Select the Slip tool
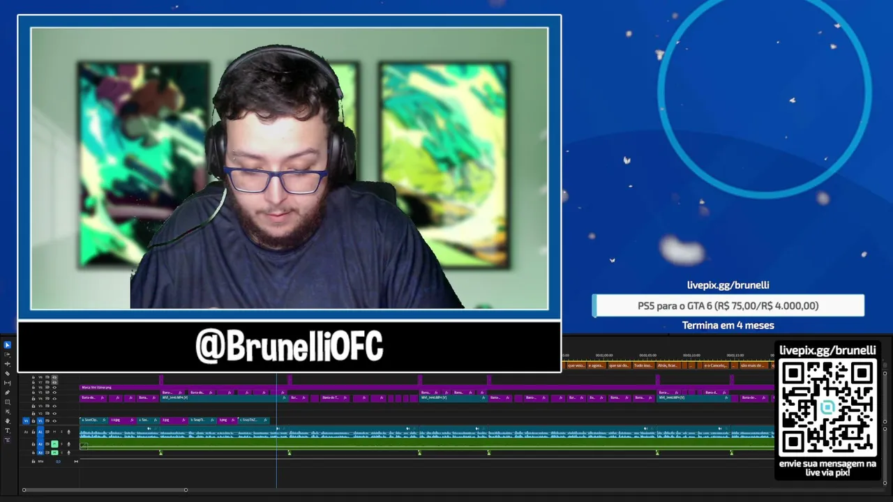This screenshot has height=502, width=893. (8, 383)
